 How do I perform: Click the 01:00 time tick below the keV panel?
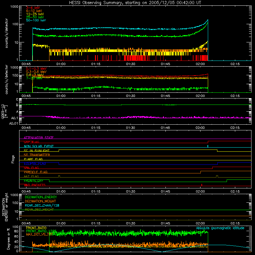tap(61, 64)
